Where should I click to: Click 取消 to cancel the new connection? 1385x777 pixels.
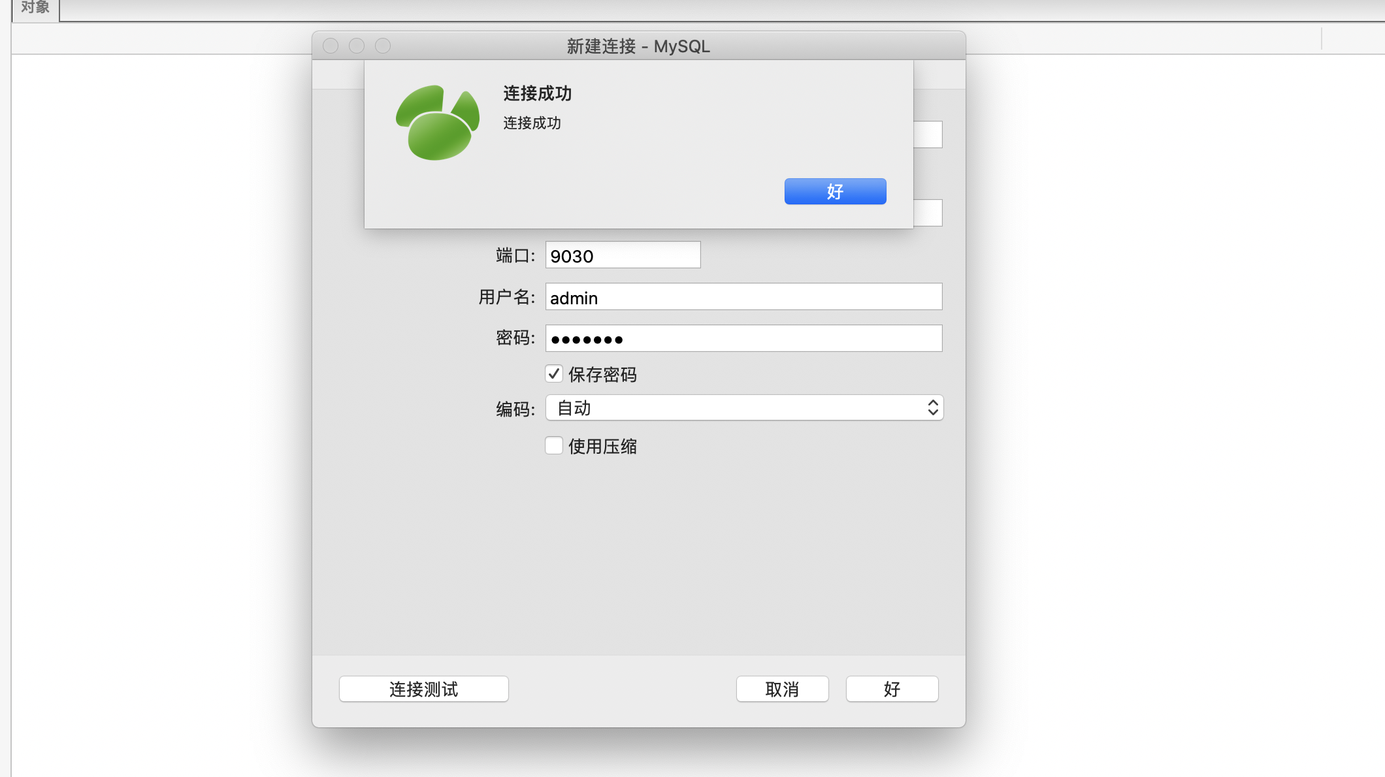point(783,689)
